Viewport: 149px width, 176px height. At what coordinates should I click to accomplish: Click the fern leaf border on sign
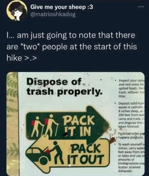(12, 124)
